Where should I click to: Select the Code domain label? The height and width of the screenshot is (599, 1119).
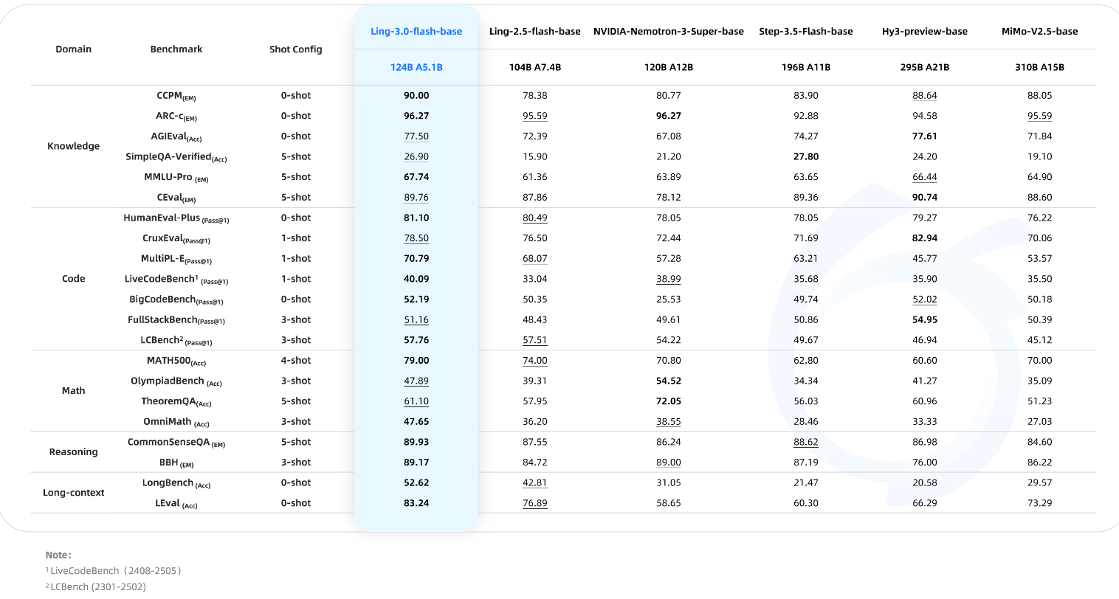pyautogui.click(x=74, y=279)
